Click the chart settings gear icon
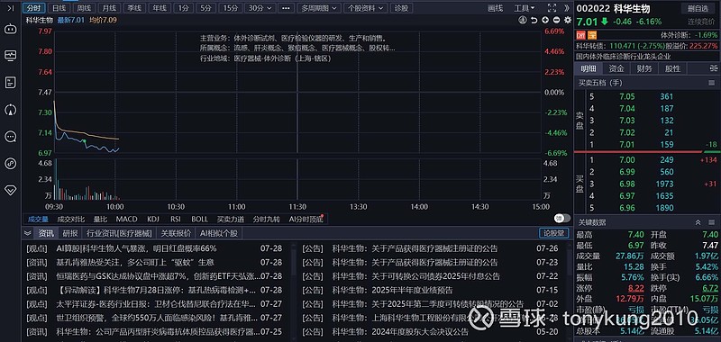The width and height of the screenshot is (721, 342). (568, 20)
